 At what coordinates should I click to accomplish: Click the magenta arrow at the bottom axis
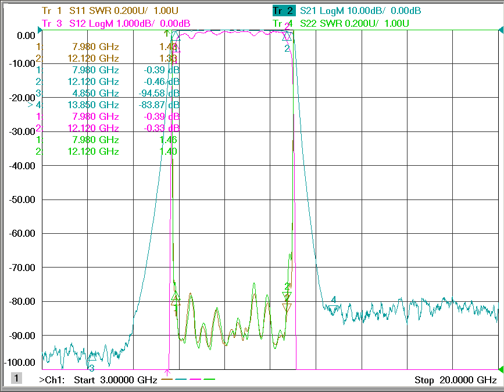point(167,373)
